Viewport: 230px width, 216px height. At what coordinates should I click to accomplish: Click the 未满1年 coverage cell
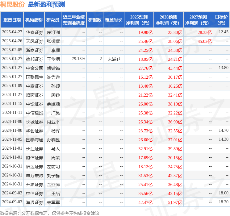coord(115,59)
